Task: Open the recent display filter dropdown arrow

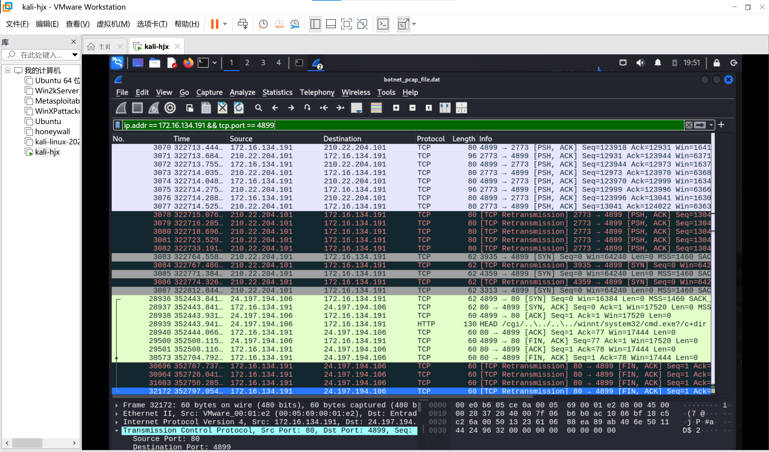Action: (711, 125)
